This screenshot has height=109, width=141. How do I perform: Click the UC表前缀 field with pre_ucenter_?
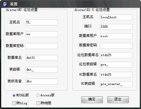click(116, 84)
